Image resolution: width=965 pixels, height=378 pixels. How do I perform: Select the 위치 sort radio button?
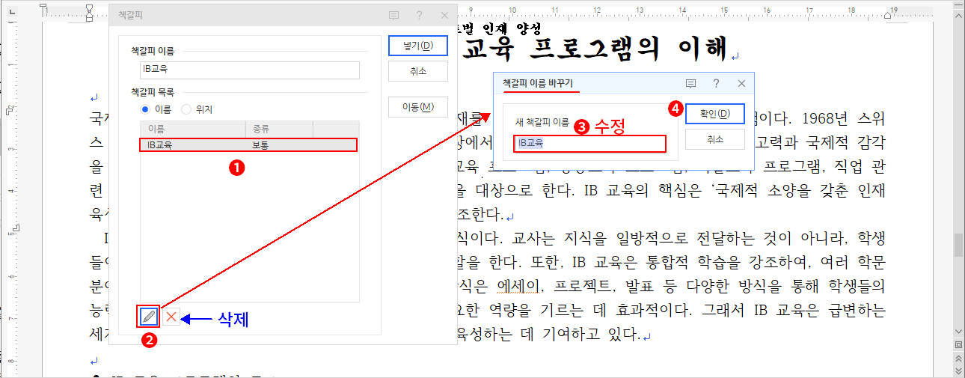click(186, 109)
